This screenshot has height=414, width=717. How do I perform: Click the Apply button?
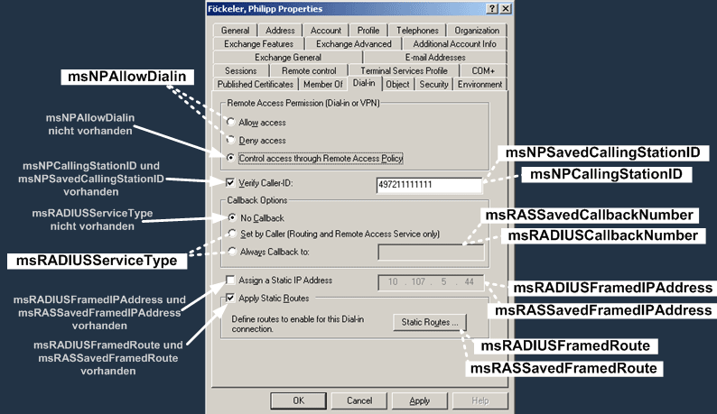click(x=419, y=400)
